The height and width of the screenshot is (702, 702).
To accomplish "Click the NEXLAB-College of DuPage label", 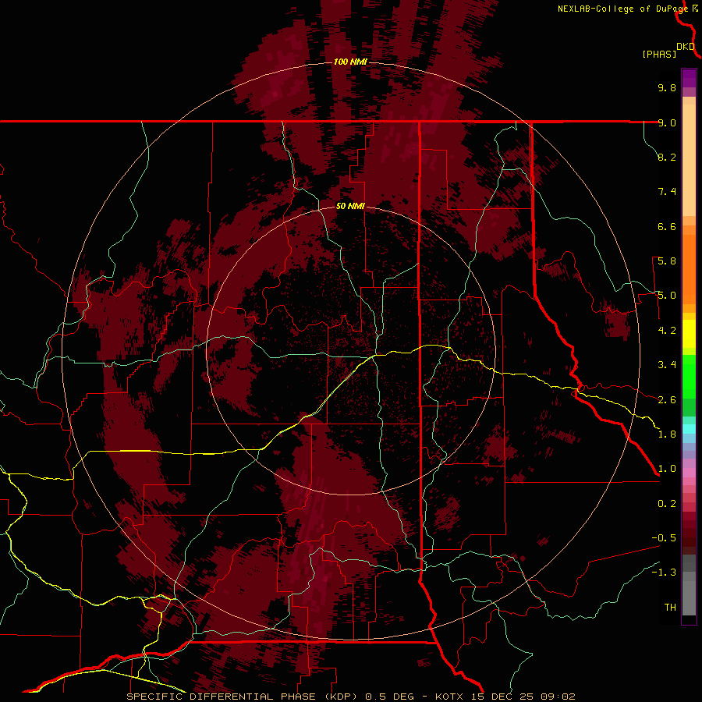I will pos(622,9).
